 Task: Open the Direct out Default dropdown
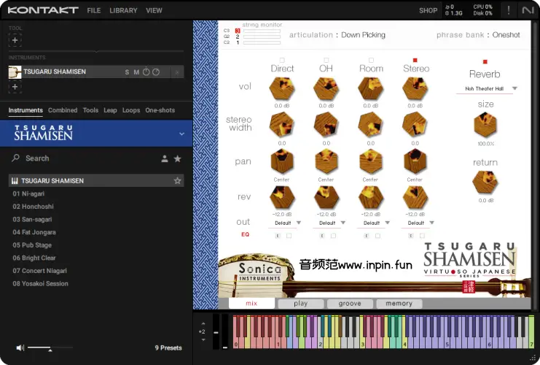pos(286,223)
